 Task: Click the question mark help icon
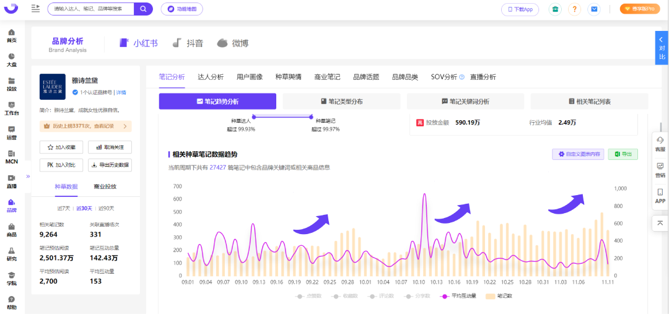[574, 9]
